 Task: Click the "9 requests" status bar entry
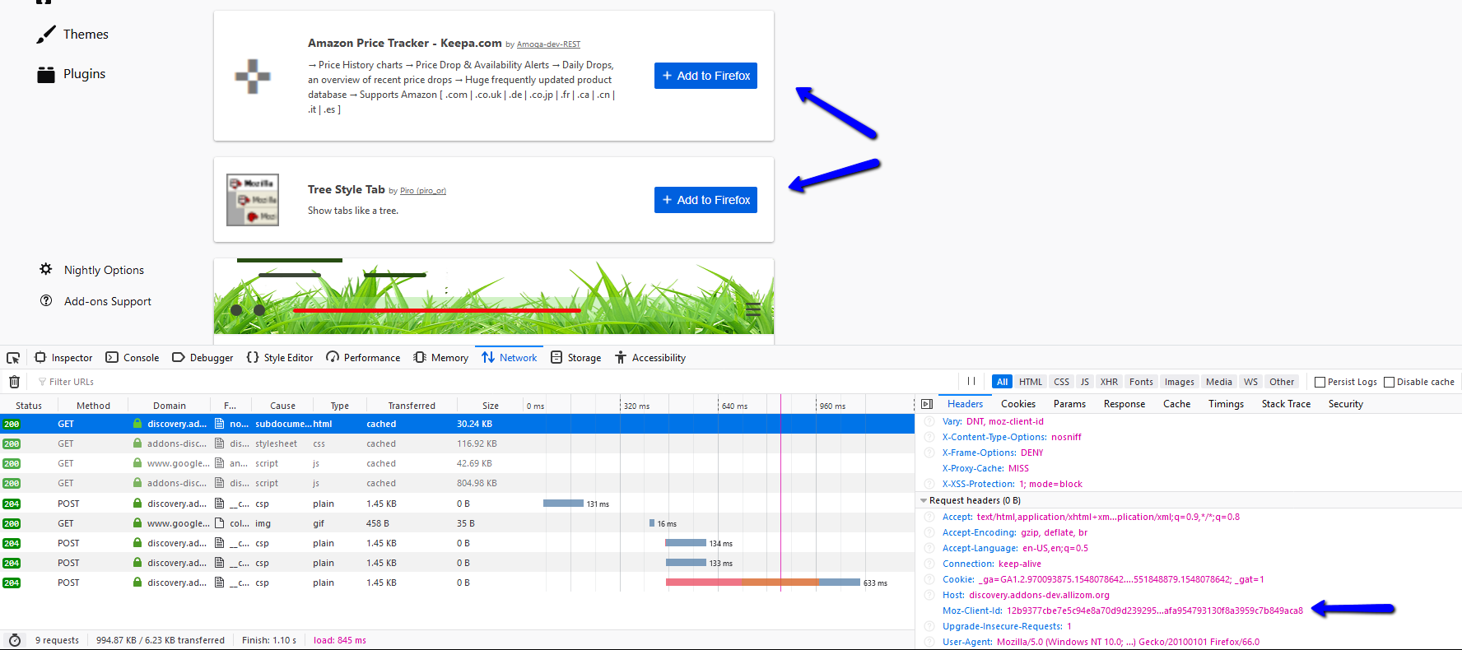58,640
